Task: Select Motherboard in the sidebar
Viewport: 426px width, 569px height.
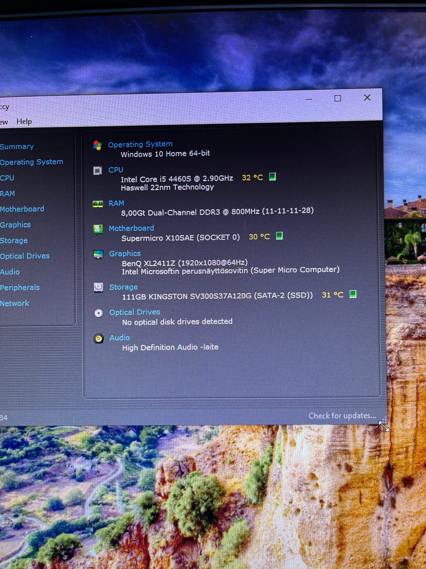Action: tap(22, 209)
